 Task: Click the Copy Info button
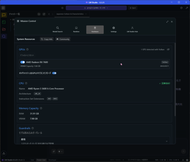(x=47, y=39)
